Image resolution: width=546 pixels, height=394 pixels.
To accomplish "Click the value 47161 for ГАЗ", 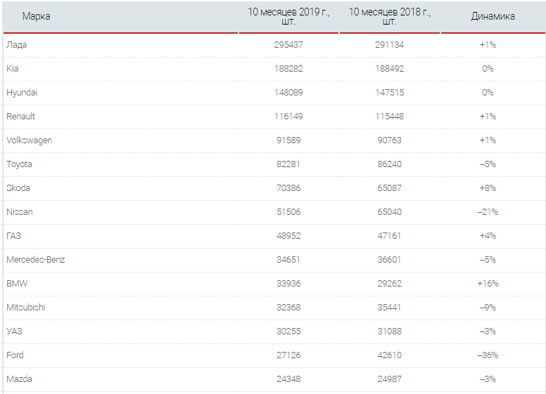I will pyautogui.click(x=389, y=236).
